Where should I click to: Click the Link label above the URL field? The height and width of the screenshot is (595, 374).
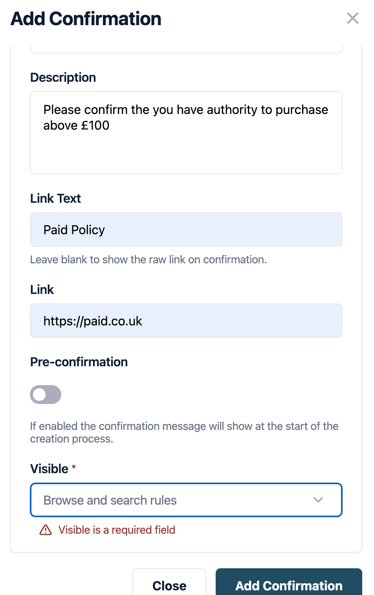coord(42,290)
